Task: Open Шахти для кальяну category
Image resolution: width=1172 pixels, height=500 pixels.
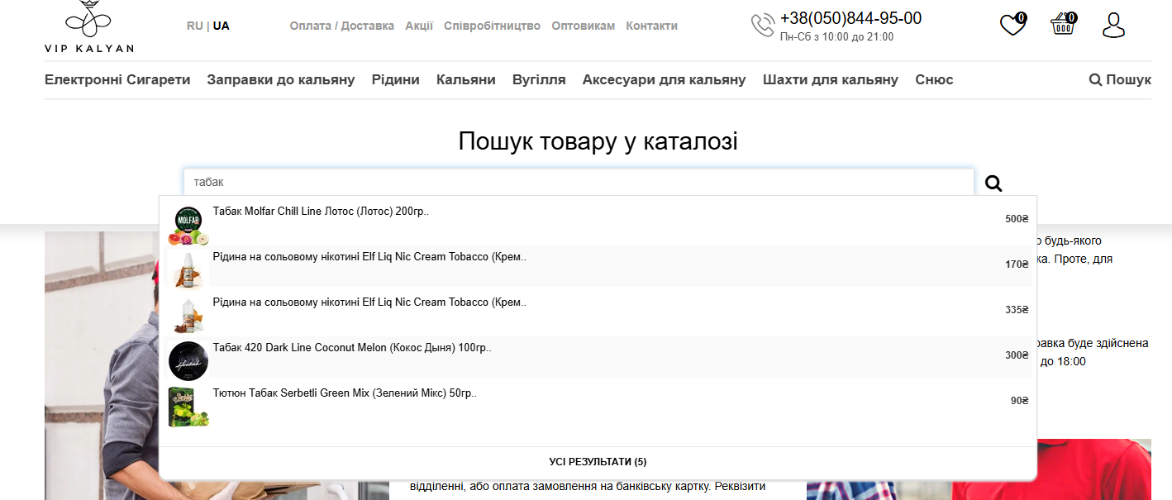Action: (x=831, y=79)
